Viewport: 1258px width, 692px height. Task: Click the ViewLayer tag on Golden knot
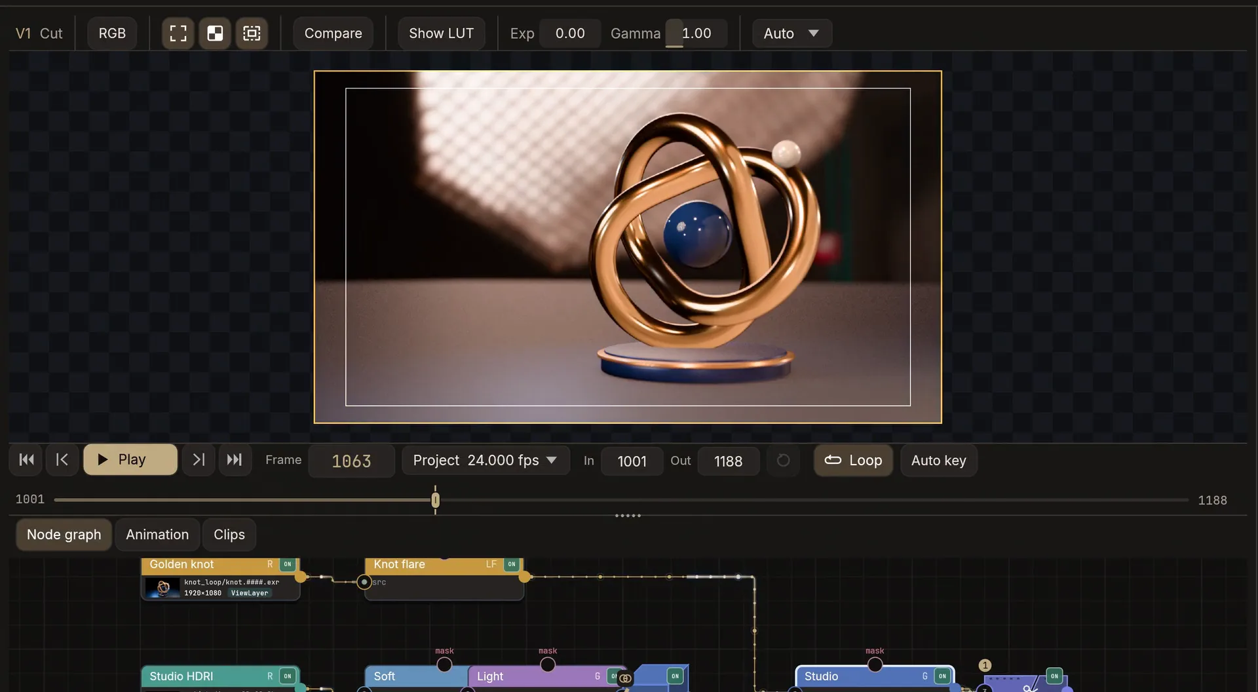250,593
